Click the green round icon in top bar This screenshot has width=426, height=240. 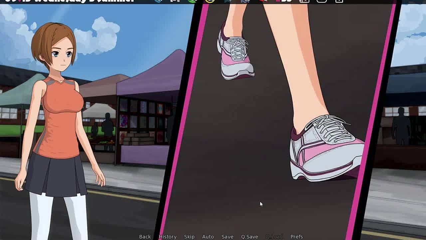click(x=192, y=1)
